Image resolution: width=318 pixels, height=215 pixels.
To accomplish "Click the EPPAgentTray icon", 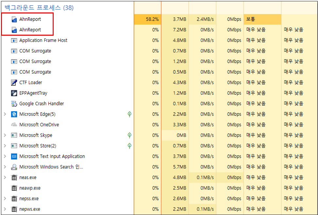I will (14, 93).
